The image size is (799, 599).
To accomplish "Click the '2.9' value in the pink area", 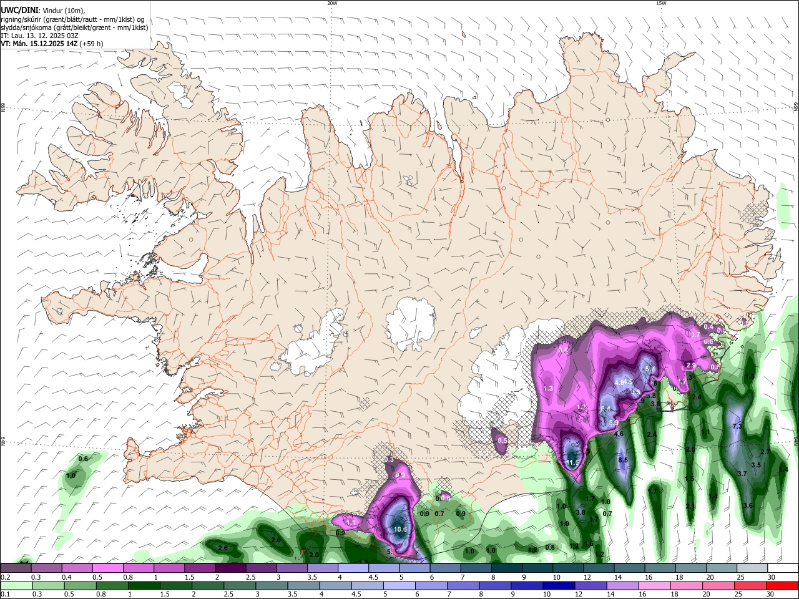I will point(690,365).
